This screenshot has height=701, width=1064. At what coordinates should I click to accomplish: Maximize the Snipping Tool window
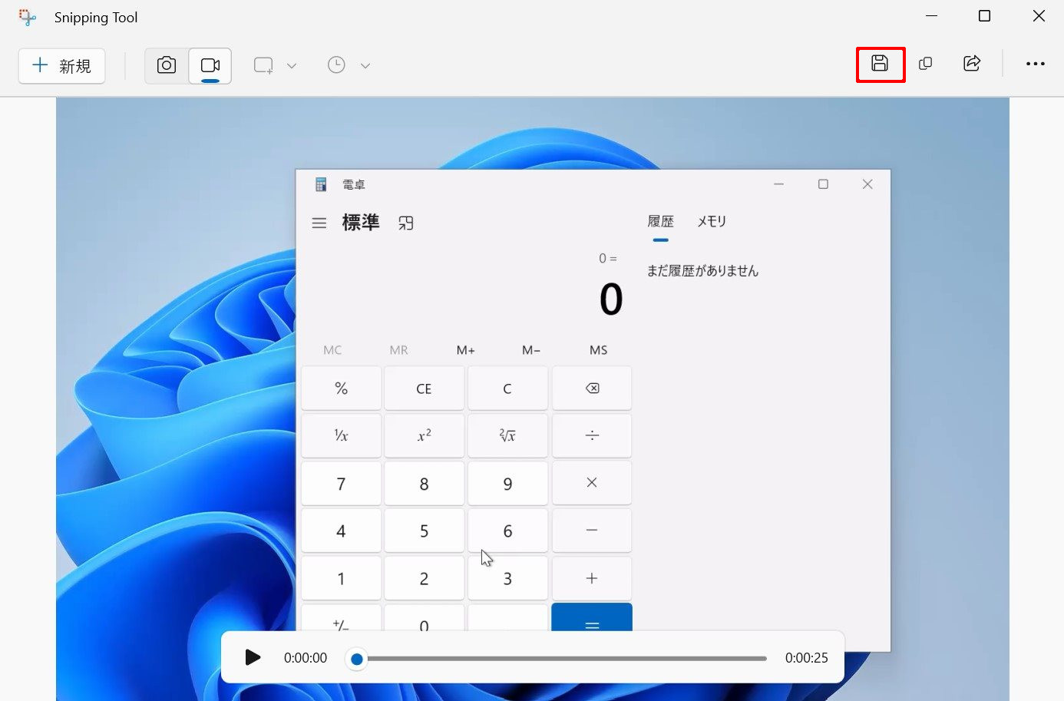984,16
